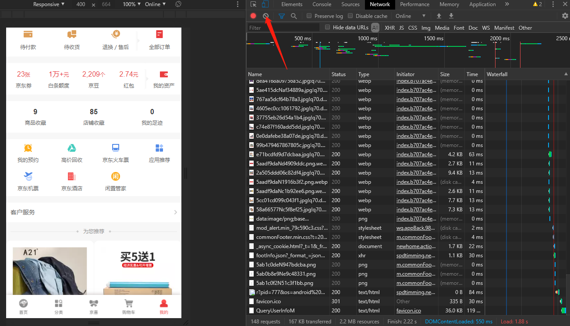Toggle the device toolbar icon

[265, 4]
